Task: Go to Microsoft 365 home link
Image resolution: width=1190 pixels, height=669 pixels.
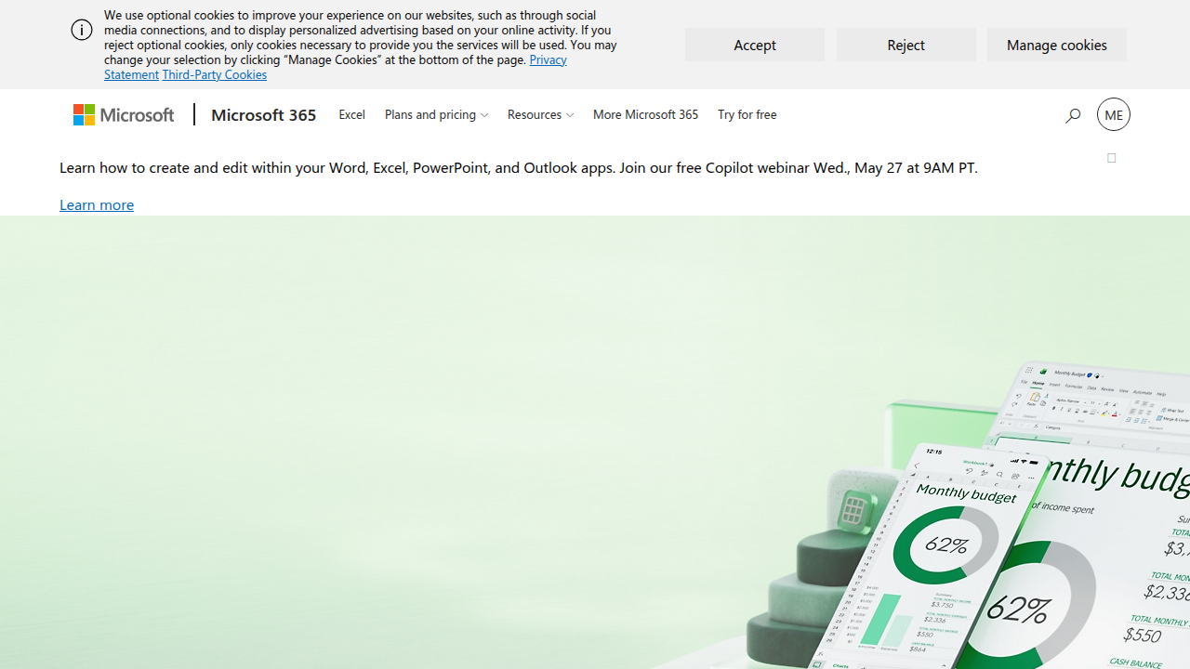Action: [263, 114]
